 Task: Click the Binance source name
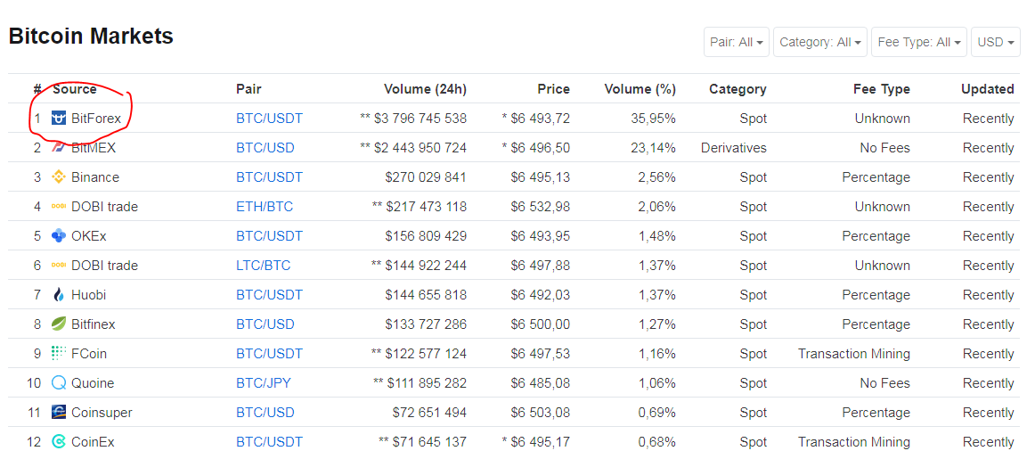tap(95, 177)
